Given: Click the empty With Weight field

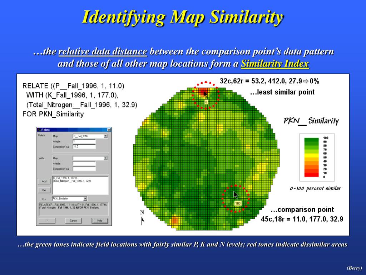Looking at the screenshot, I should tap(84, 163).
